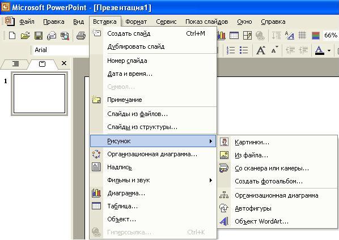339x240 pixels.
Task: Click the Color/Grayscale toolbar icon
Action: coord(316,36)
